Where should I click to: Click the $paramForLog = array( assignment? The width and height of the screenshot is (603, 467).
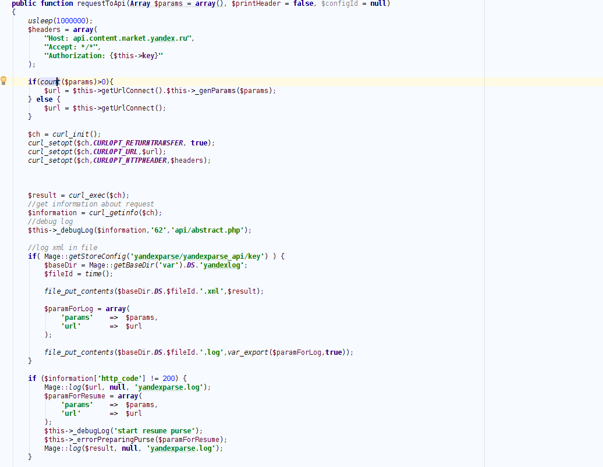(x=87, y=309)
